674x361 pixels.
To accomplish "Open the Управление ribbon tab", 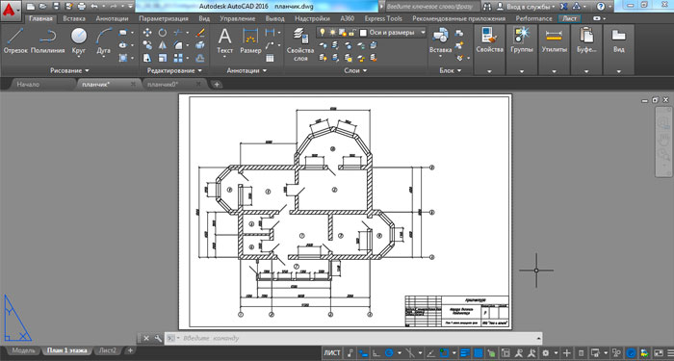I will [237, 19].
